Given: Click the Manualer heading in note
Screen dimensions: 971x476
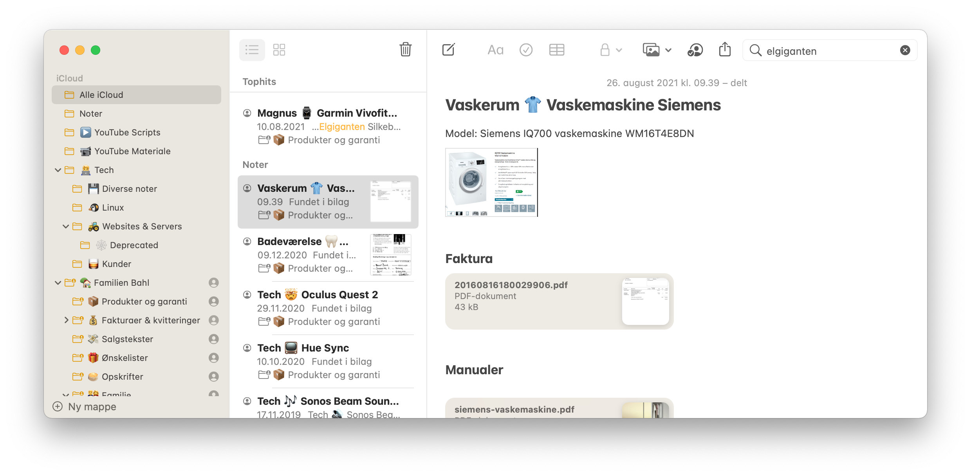Looking at the screenshot, I should click(x=474, y=370).
